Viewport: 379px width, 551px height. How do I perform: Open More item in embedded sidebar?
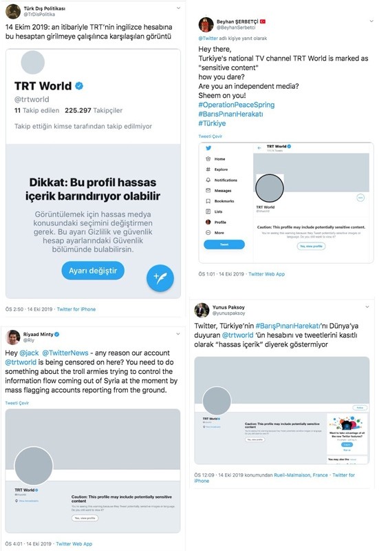tap(215, 233)
